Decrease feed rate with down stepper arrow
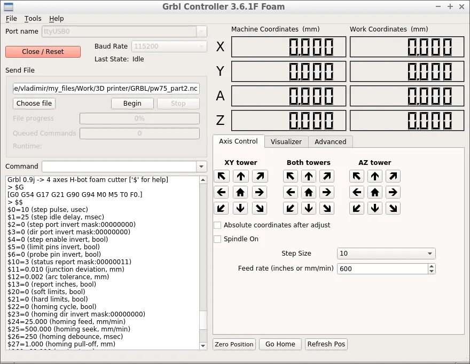The height and width of the screenshot is (364, 470). 432,271
